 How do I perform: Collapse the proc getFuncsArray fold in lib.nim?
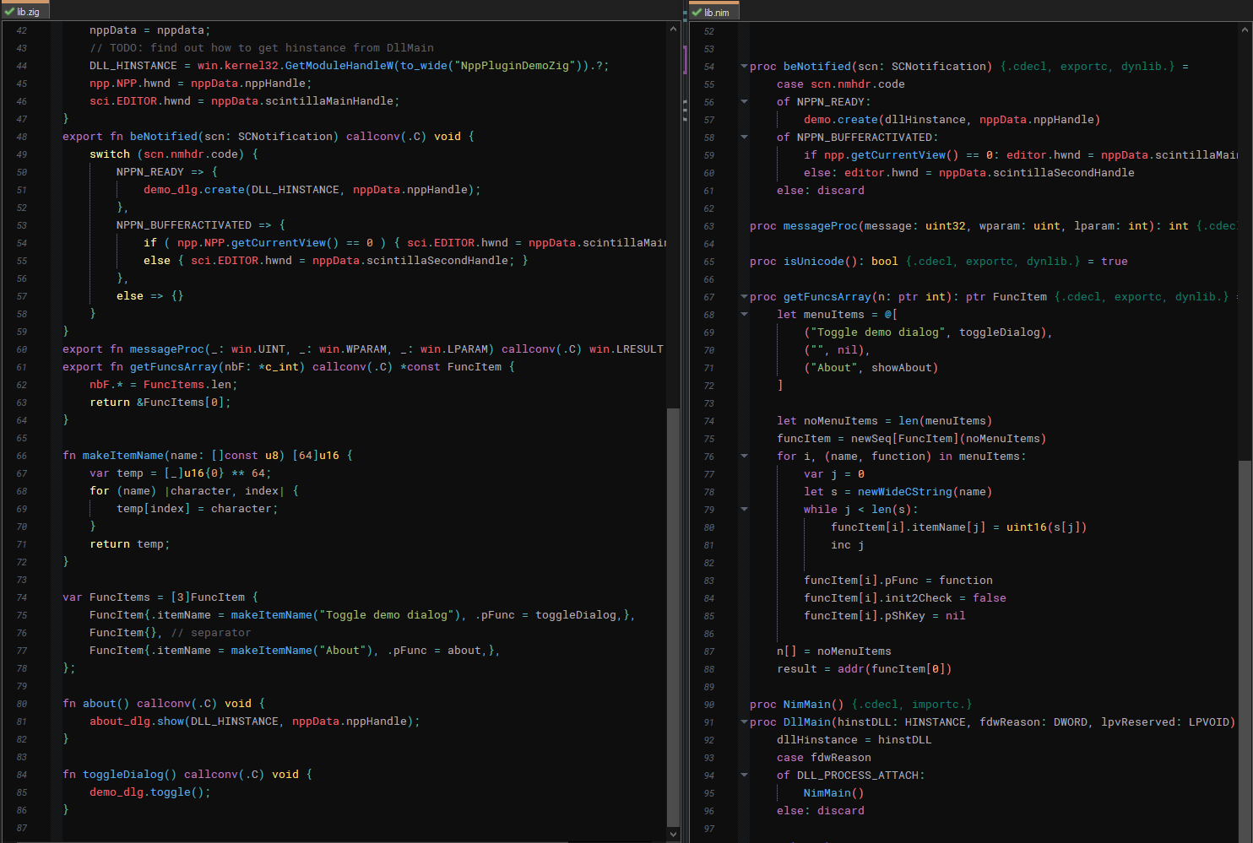(x=744, y=296)
